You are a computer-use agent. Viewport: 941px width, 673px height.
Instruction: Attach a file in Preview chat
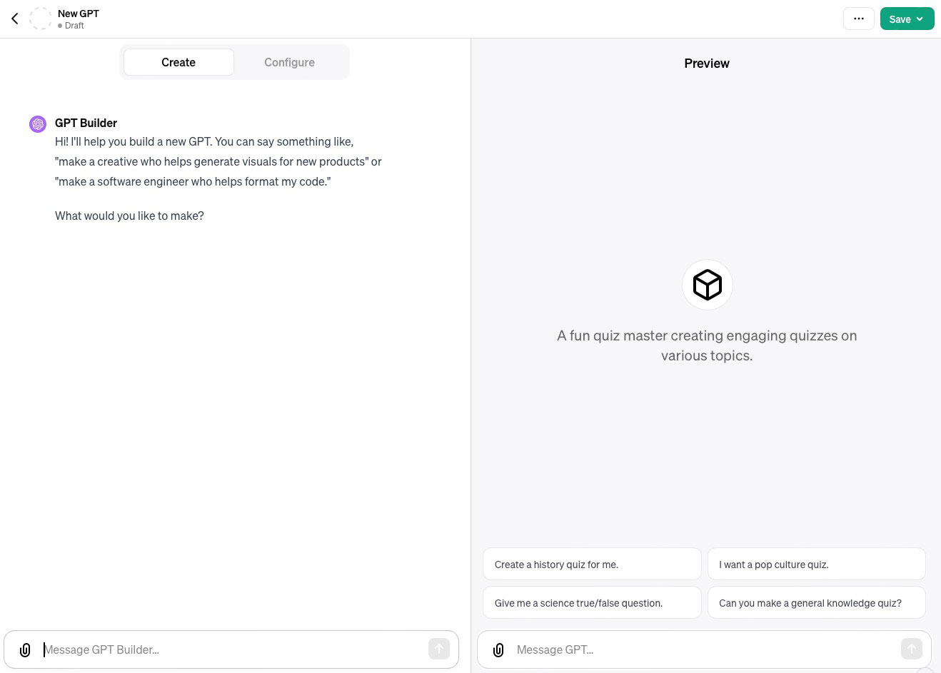pyautogui.click(x=498, y=649)
